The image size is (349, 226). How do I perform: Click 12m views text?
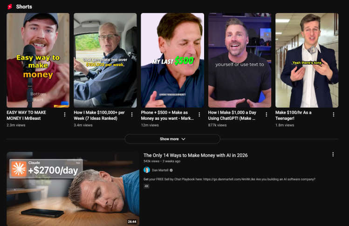click(x=150, y=125)
